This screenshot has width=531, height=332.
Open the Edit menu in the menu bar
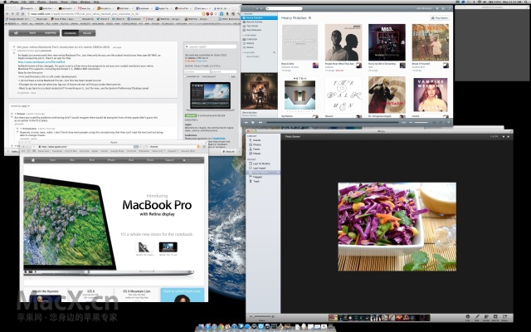tap(32, 2)
